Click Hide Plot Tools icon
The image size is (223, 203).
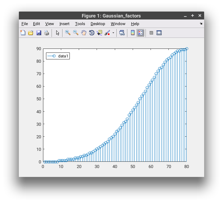151,33
